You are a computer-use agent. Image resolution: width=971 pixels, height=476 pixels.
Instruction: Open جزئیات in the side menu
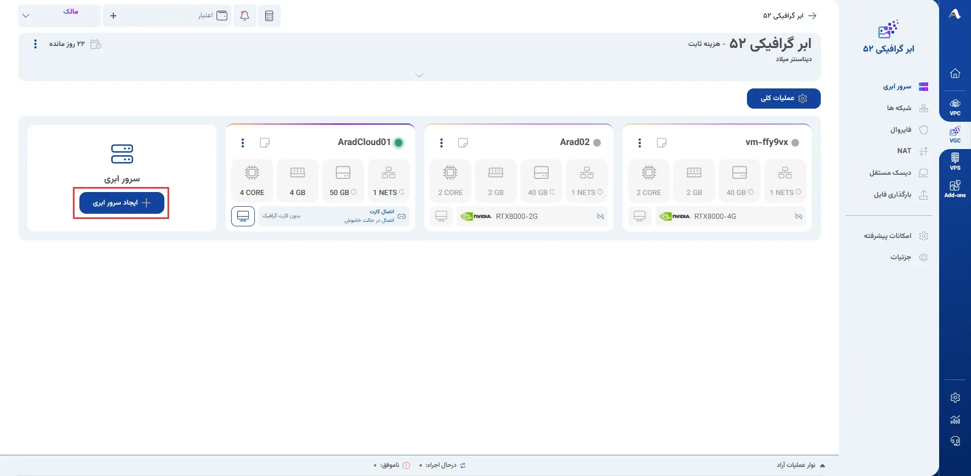[909, 257]
